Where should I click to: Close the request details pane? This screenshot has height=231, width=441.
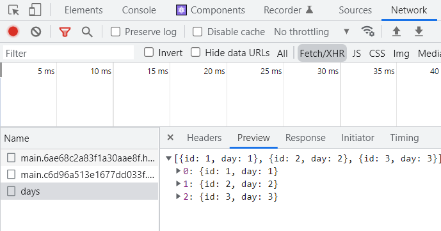tap(170, 137)
